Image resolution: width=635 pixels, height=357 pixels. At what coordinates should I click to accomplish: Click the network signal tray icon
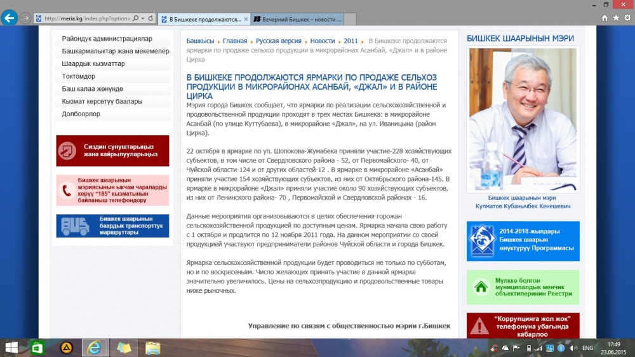[538, 348]
